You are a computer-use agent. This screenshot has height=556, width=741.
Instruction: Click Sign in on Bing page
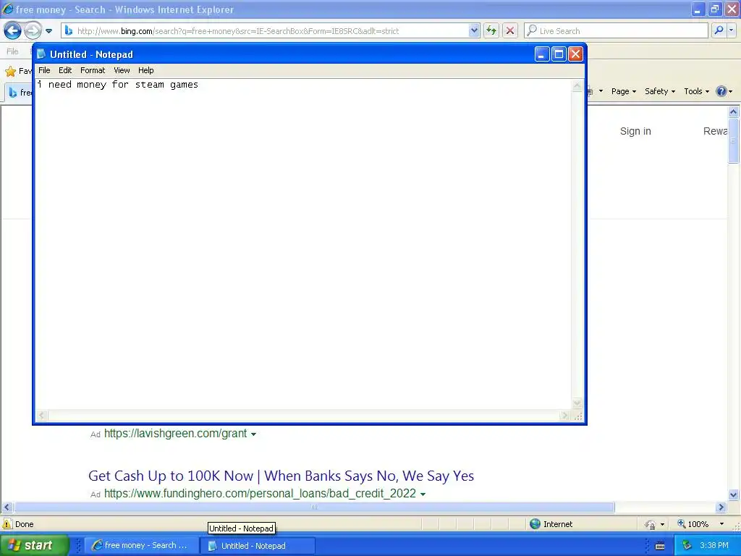pyautogui.click(x=635, y=132)
